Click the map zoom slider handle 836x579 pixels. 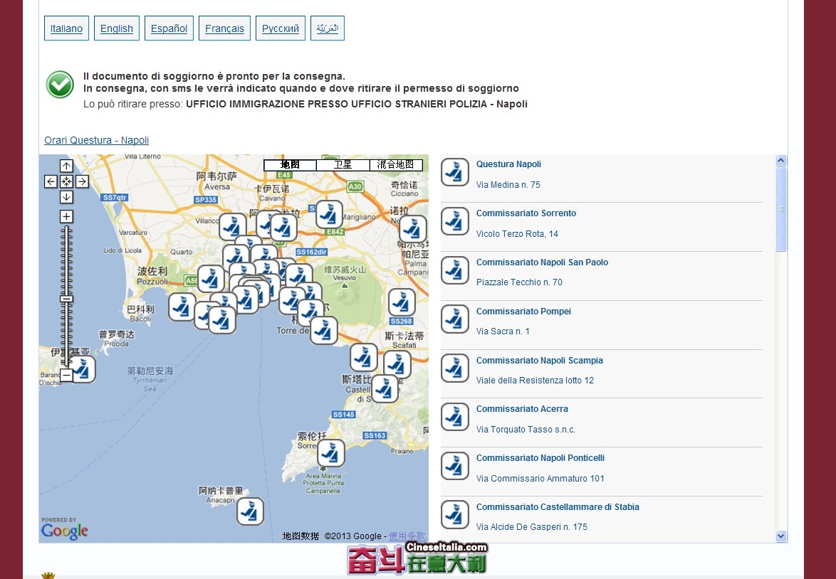click(66, 299)
